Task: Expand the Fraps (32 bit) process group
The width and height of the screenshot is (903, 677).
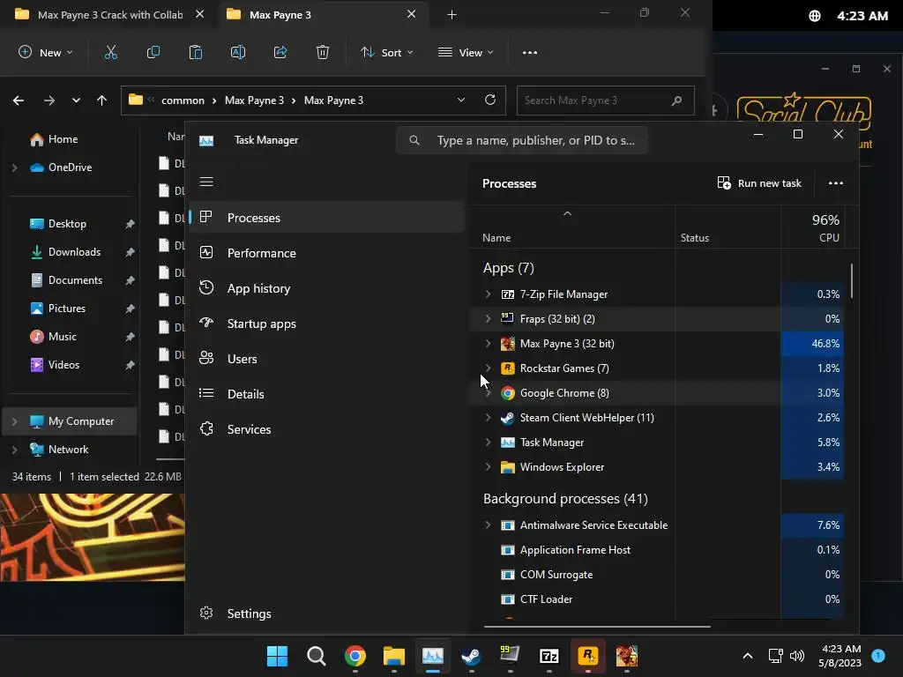Action: click(x=488, y=319)
